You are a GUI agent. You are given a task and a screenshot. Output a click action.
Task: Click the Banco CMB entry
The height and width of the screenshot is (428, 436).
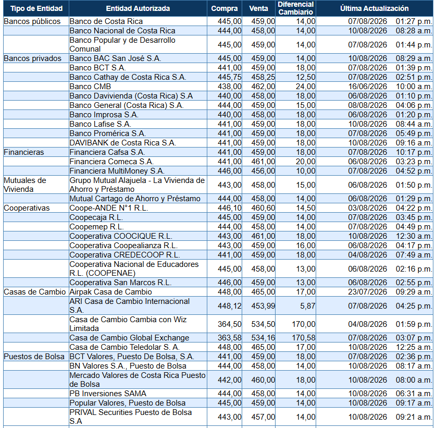pos(90,87)
